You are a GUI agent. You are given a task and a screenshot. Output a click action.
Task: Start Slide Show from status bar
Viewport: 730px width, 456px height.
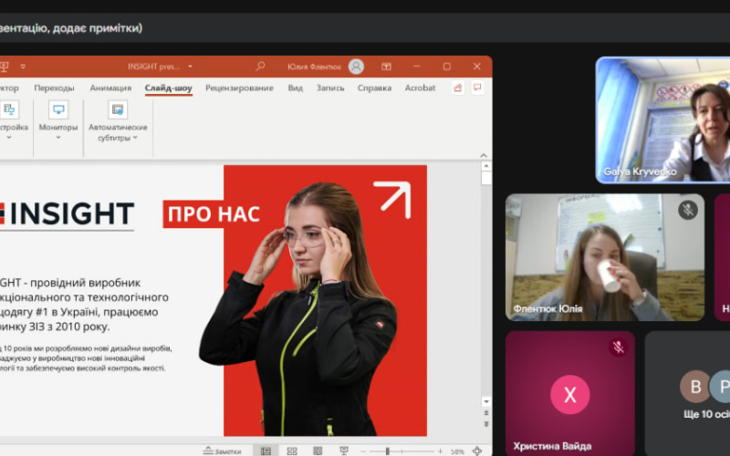(344, 451)
